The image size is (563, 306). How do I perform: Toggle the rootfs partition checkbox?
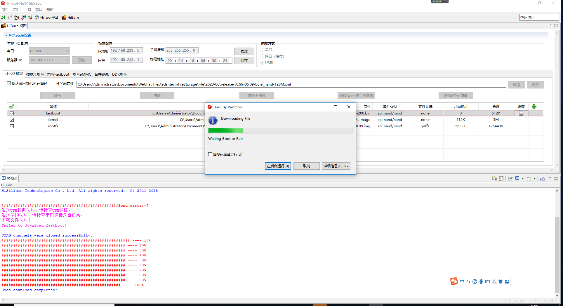tap(12, 126)
